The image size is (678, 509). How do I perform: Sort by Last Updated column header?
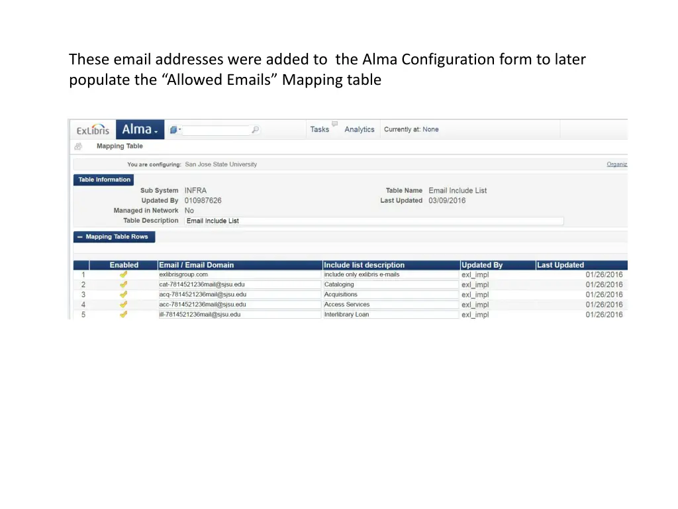pos(581,265)
